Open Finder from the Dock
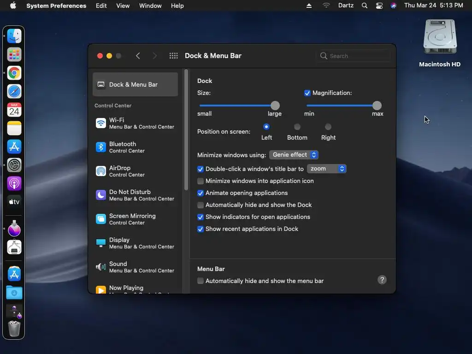472x354 pixels. coord(14,36)
